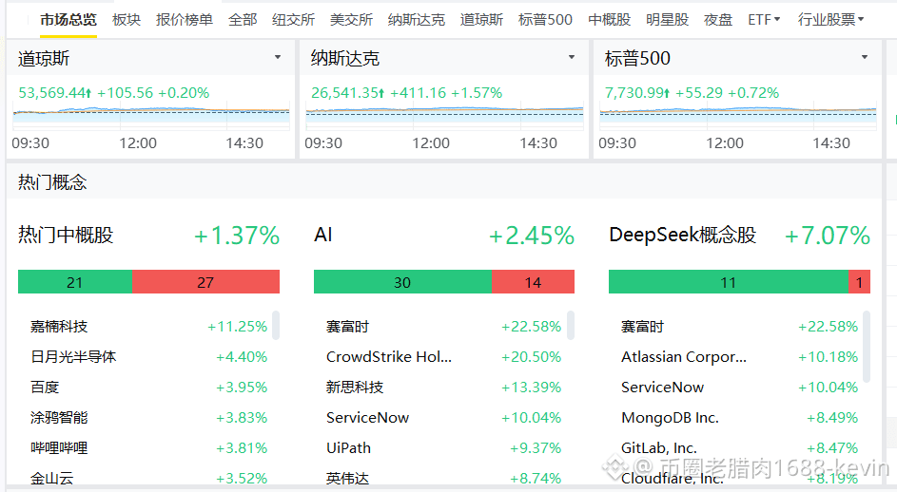Image resolution: width=897 pixels, height=492 pixels.
Task: Select 赛富时 in the DeepSeek概念股 list
Action: (x=739, y=327)
